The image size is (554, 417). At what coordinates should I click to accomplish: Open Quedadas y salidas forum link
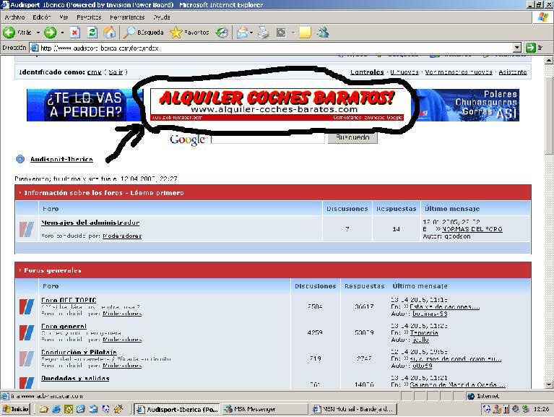coord(75,378)
